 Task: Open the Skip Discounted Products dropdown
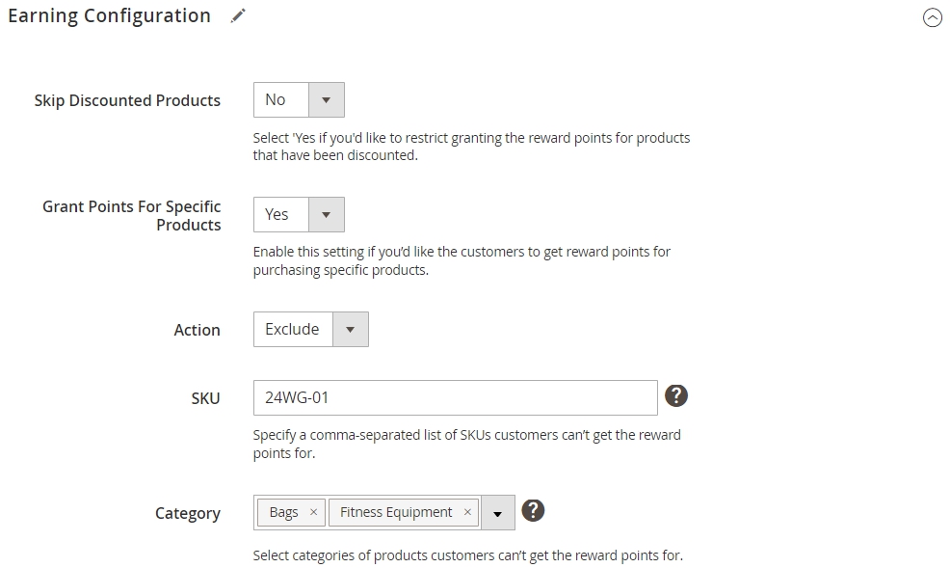(299, 100)
